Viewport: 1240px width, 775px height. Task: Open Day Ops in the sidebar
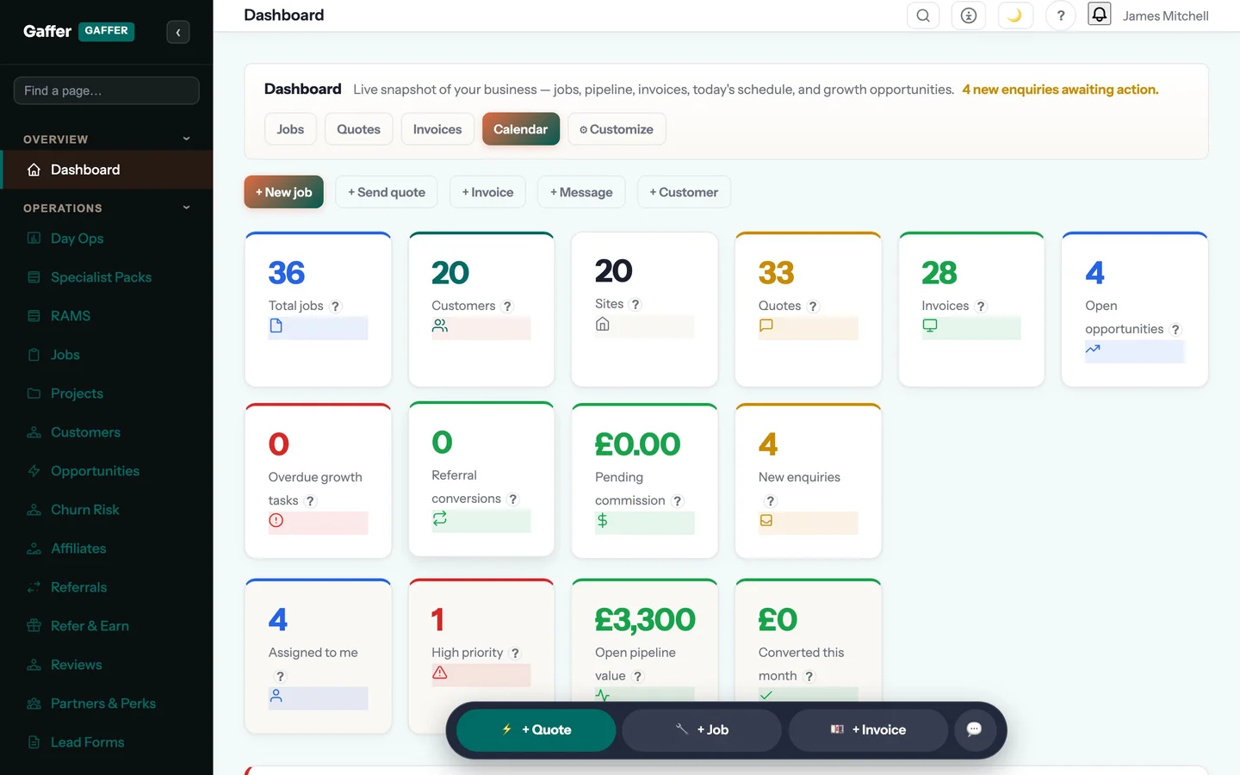tap(107, 239)
